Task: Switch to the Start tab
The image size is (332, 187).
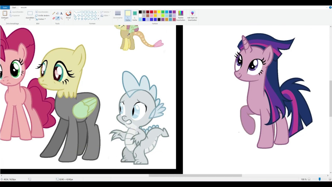Action: (14, 8)
